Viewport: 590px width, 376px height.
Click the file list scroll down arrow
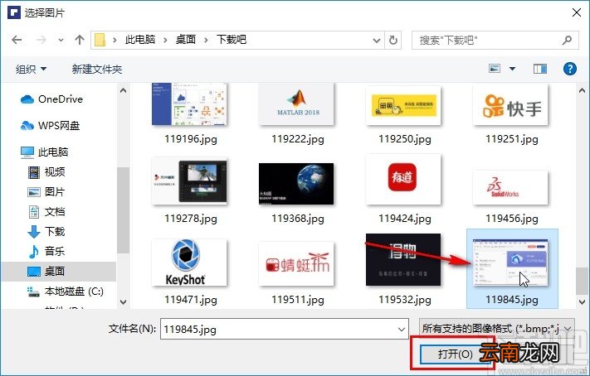click(x=582, y=301)
